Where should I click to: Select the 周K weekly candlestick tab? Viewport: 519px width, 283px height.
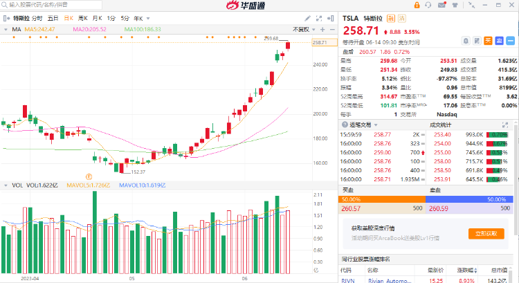(x=83, y=18)
